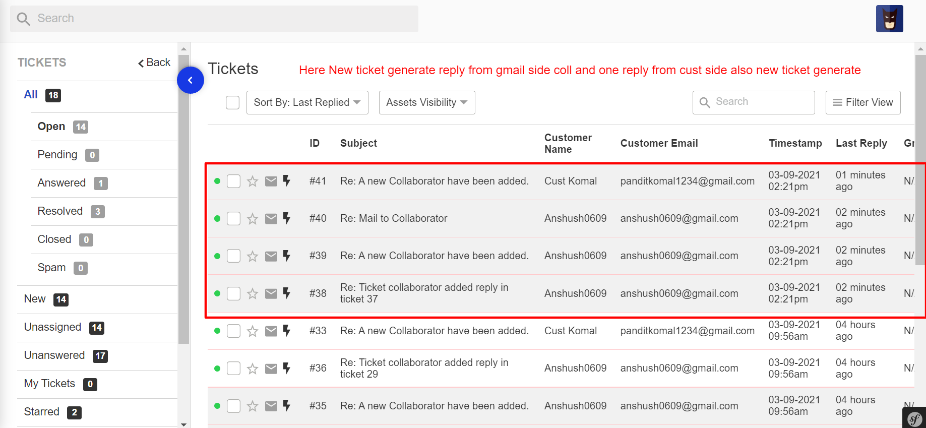926x428 pixels.
Task: Select the checkbox for ticket #41
Action: (x=233, y=181)
